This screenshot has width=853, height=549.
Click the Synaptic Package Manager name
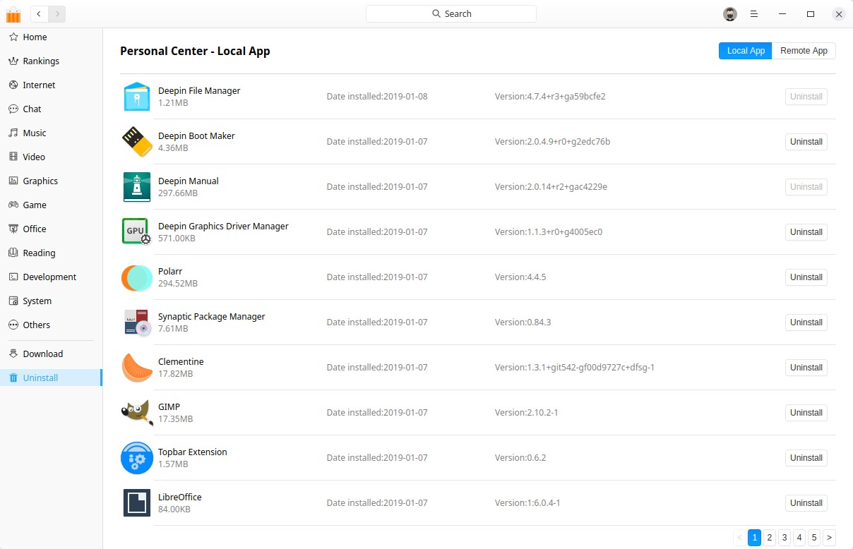[x=212, y=317]
